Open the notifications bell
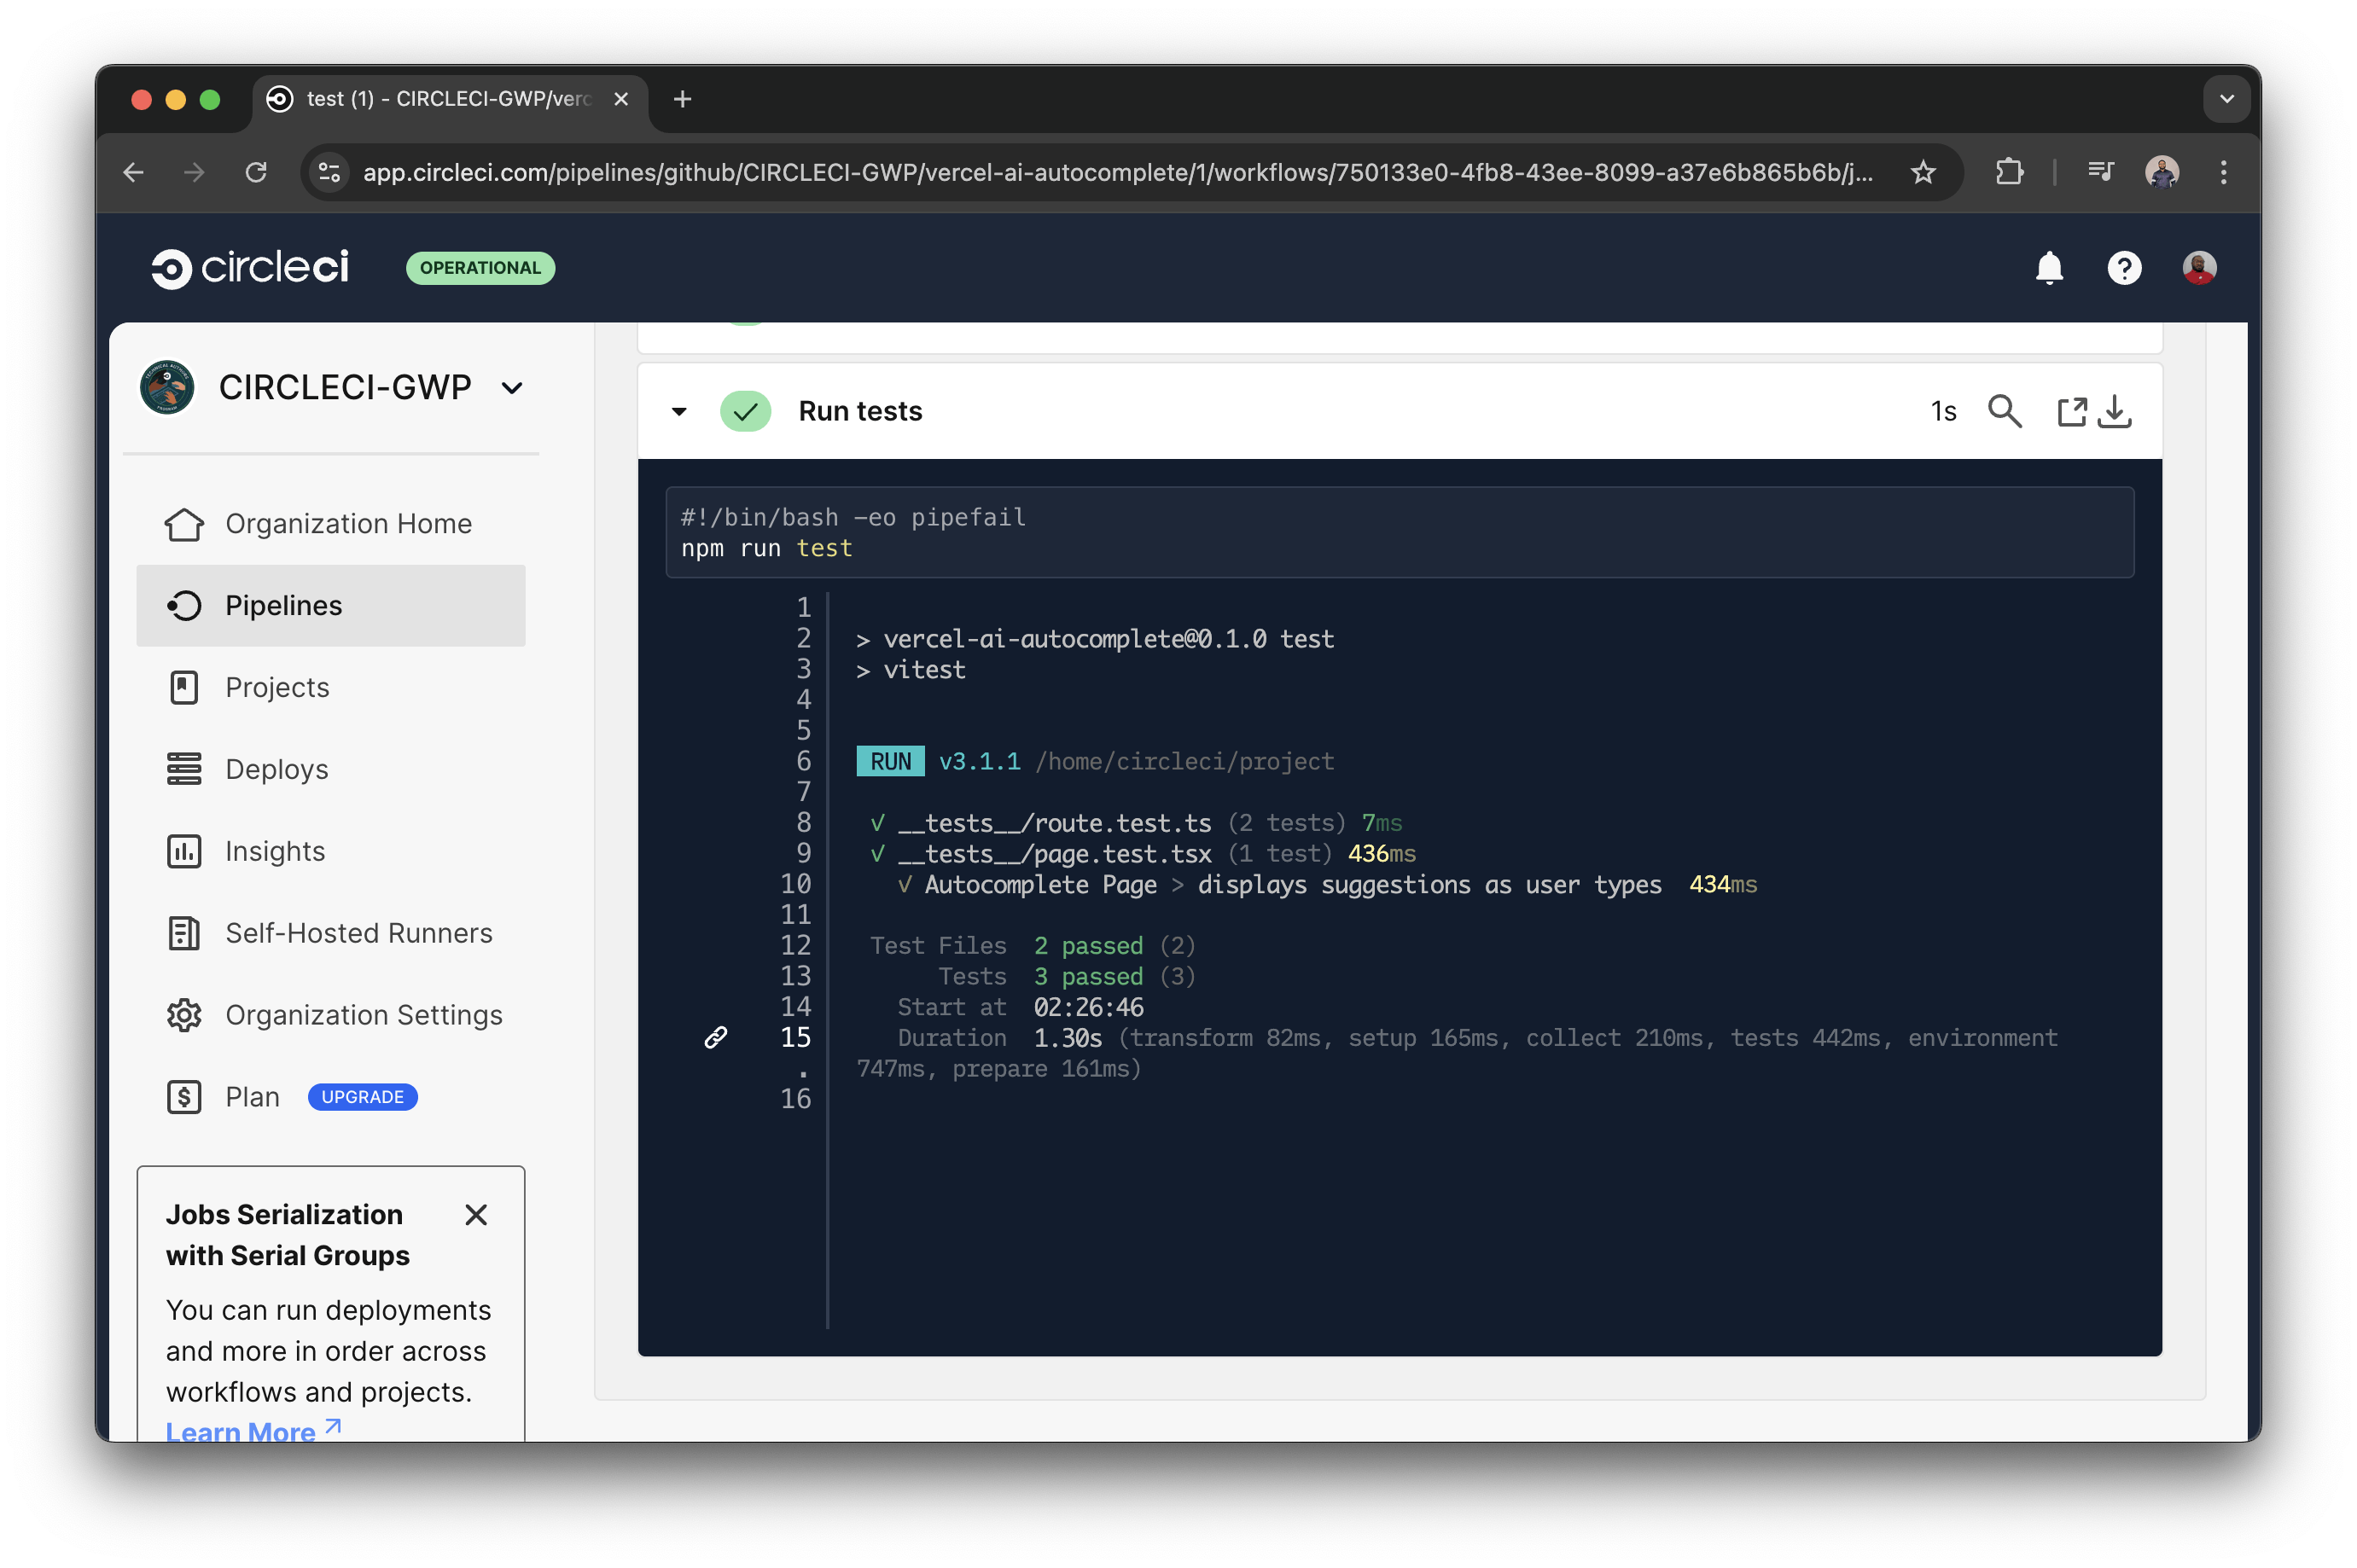The image size is (2357, 1568). pyautogui.click(x=2049, y=268)
